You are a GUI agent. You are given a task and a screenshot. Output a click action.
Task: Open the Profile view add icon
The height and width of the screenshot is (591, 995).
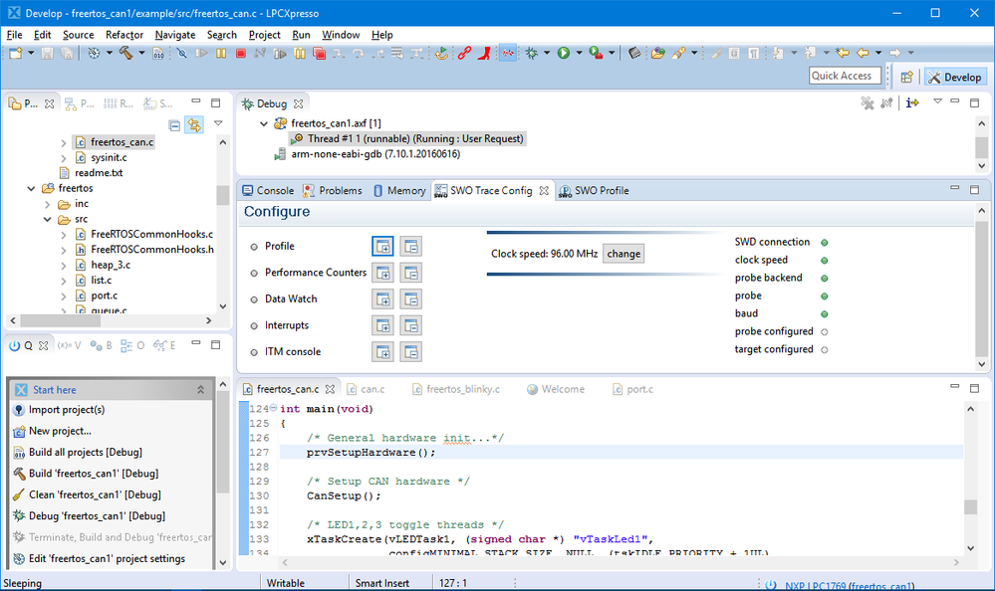[382, 246]
